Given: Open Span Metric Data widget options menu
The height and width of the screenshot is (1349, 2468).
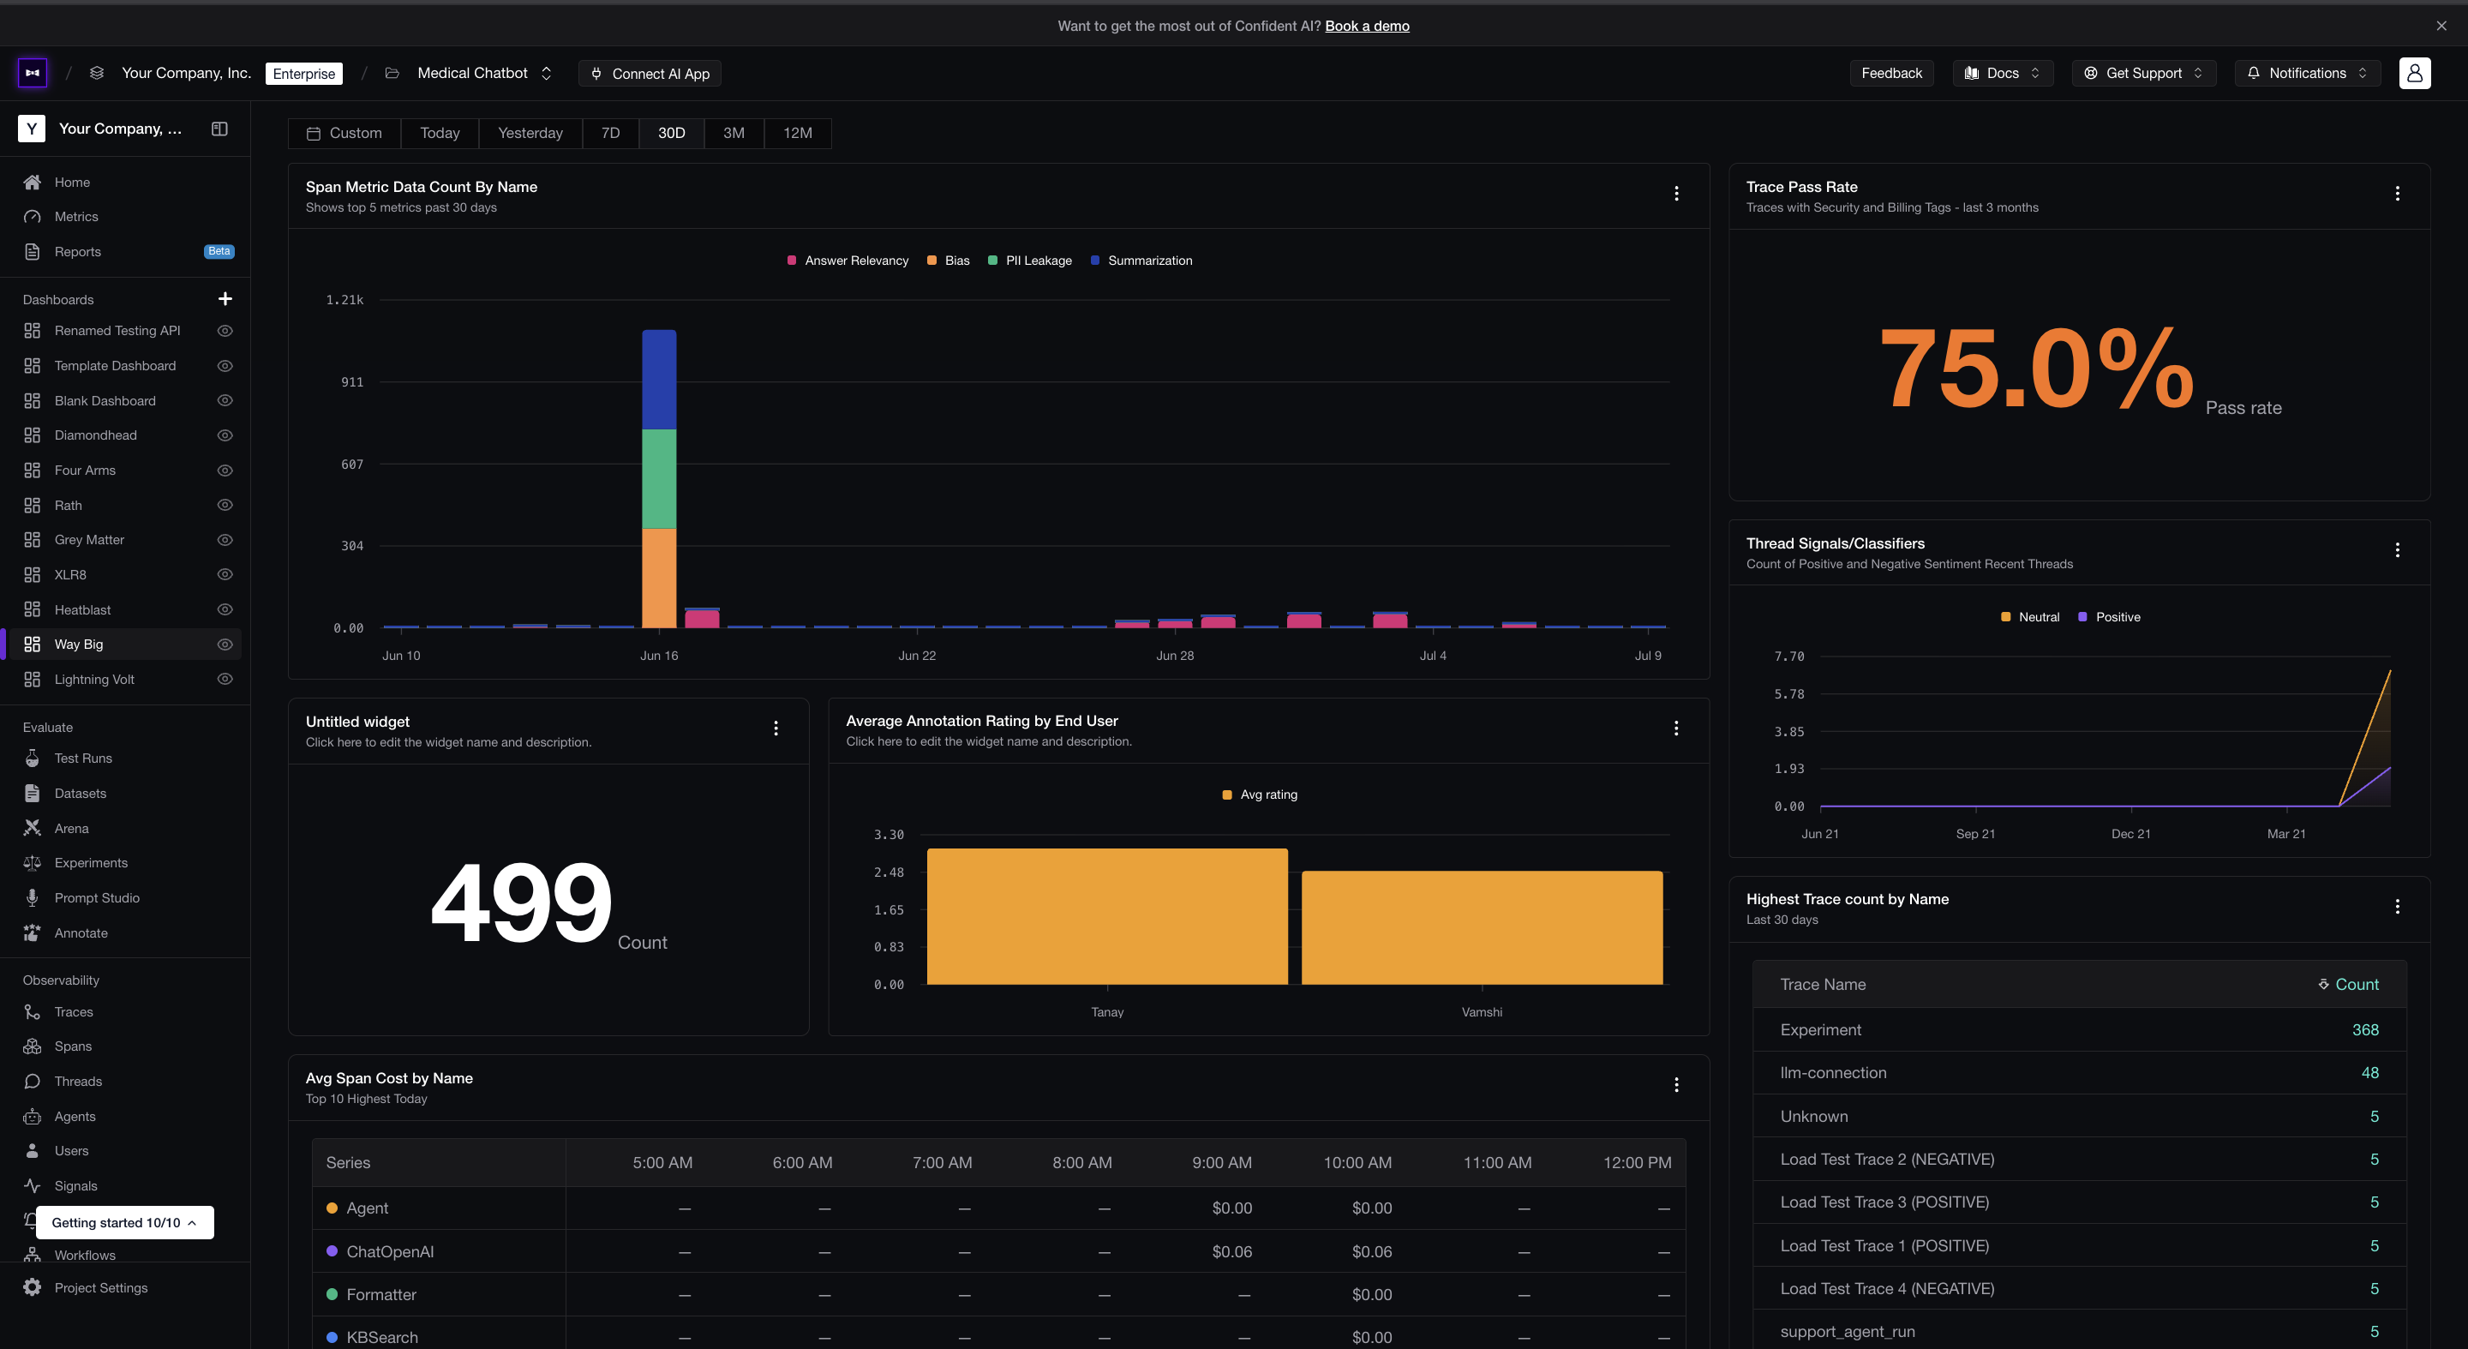Looking at the screenshot, I should pyautogui.click(x=1677, y=194).
